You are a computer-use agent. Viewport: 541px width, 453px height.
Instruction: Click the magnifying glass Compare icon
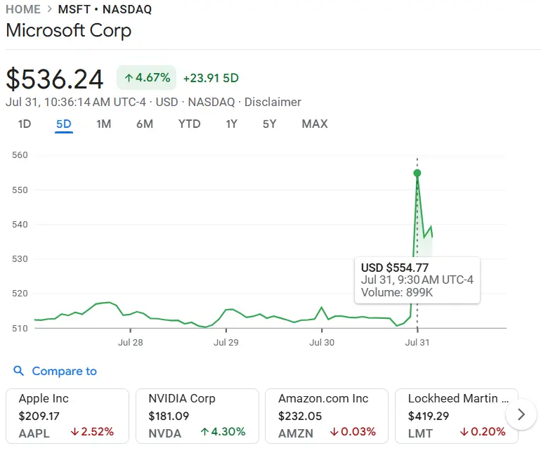tap(19, 372)
